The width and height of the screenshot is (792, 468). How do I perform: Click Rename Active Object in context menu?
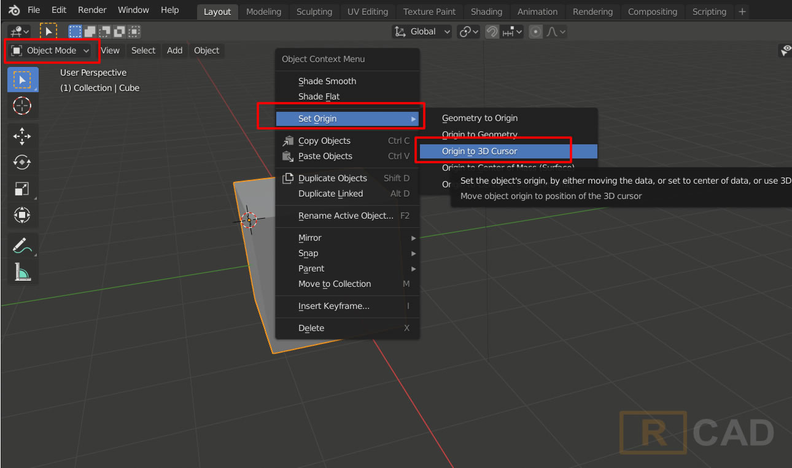pos(346,216)
